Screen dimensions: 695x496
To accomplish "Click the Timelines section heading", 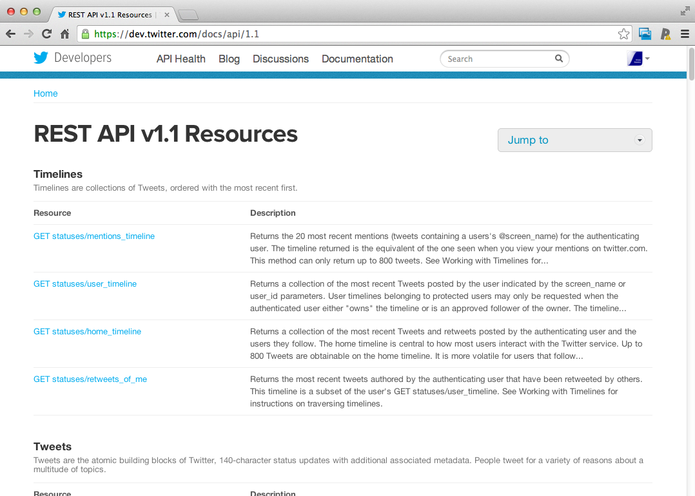I will [58, 174].
